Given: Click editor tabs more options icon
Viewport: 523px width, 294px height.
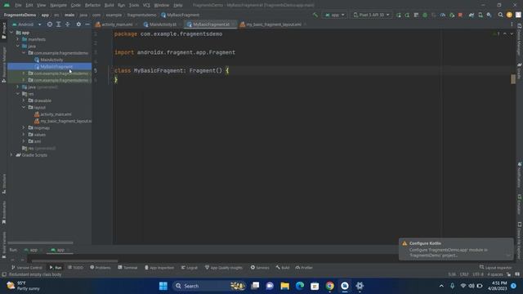Looking at the screenshot, I should tap(512, 24).
